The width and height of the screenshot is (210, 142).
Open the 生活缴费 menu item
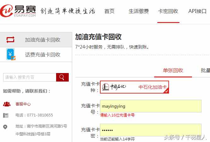pos(139,11)
